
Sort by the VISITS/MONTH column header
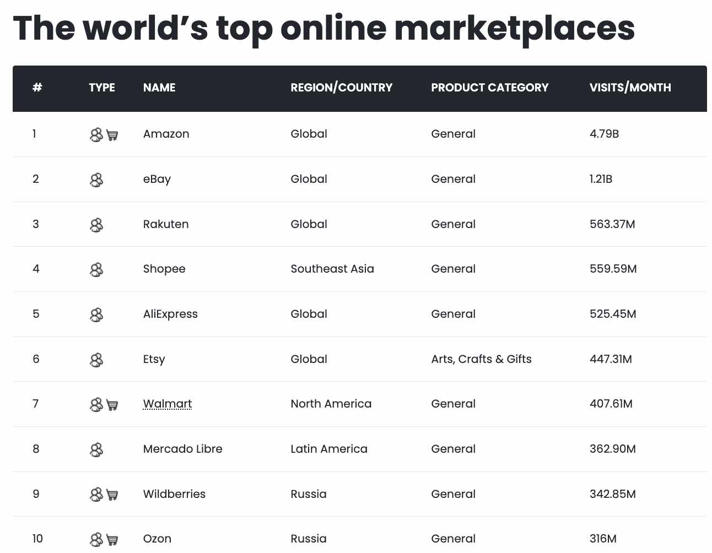pyautogui.click(x=630, y=88)
